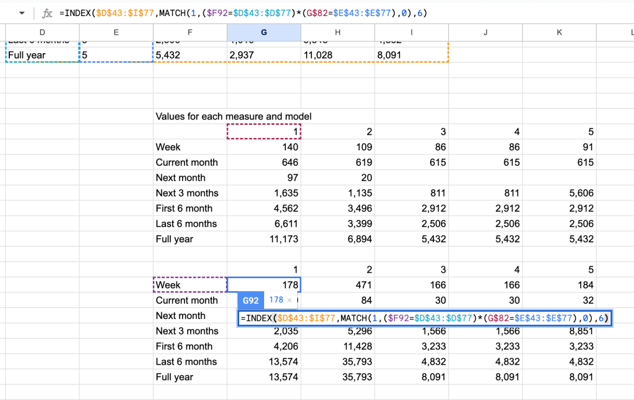Screen dimensions: 634x400
Task: Select the red dashed cell containing 1
Action: tap(264, 132)
